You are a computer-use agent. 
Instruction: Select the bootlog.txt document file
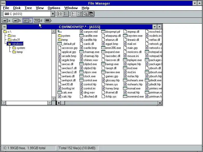pos(66,88)
